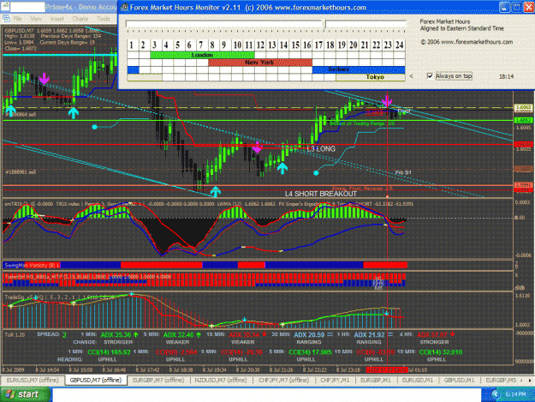Click the 8 Jul 14:54 time axis label
Image resolution: width=535 pixels, height=402 pixels.
[x=48, y=370]
